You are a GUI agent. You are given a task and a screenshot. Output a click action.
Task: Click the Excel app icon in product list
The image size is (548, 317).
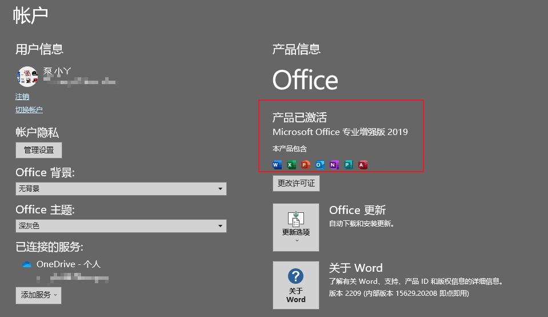(291, 165)
